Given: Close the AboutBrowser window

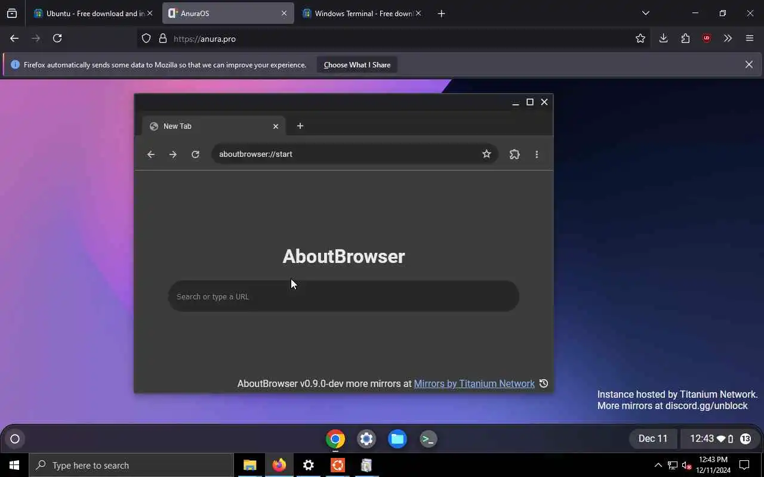Looking at the screenshot, I should coord(544,103).
